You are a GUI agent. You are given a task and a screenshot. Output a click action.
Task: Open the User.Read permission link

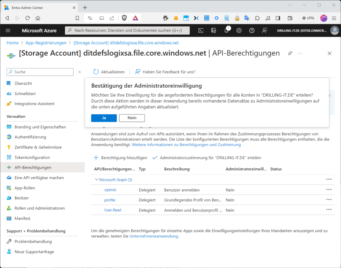[x=113, y=210]
